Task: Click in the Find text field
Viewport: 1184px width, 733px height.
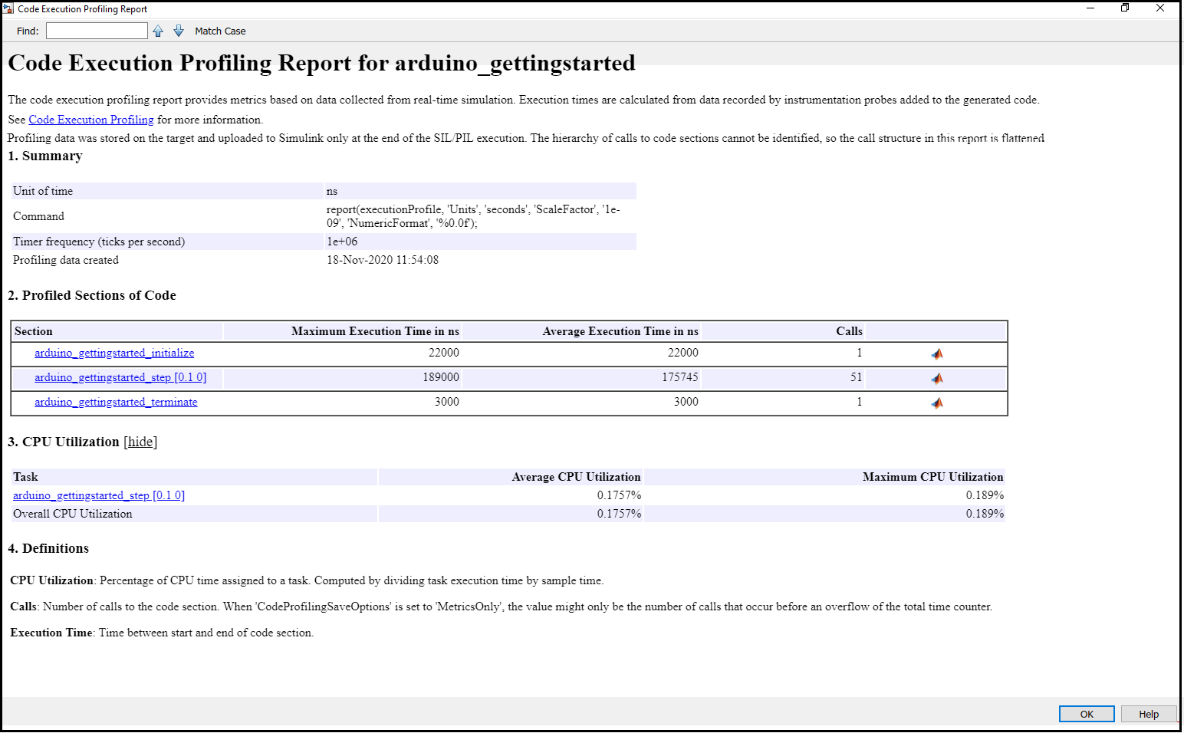Action: point(97,31)
